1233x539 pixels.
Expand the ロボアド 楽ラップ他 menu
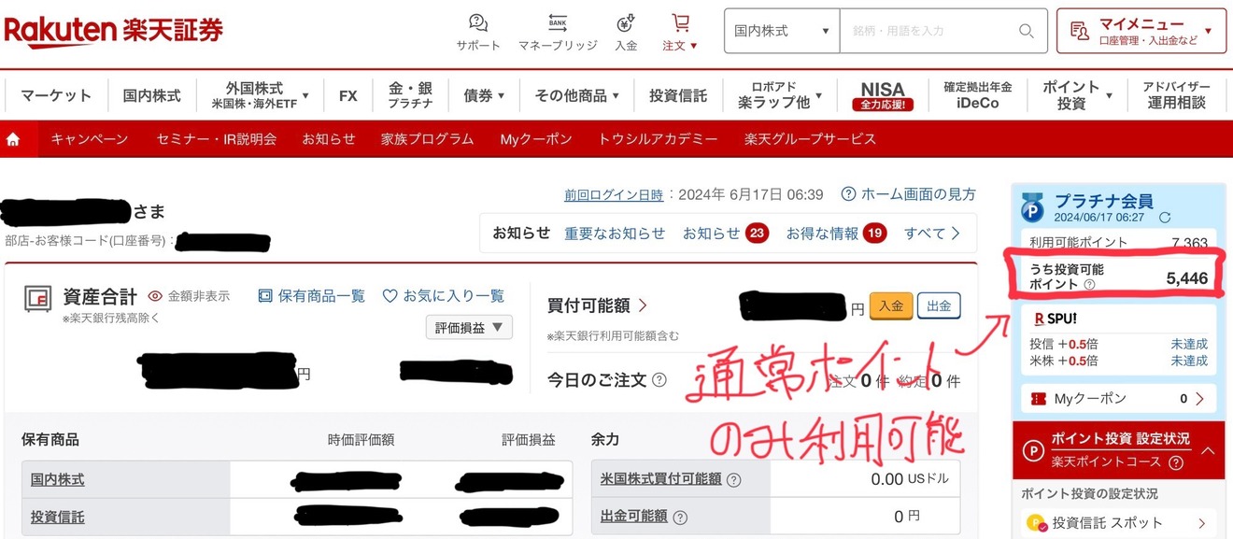780,95
